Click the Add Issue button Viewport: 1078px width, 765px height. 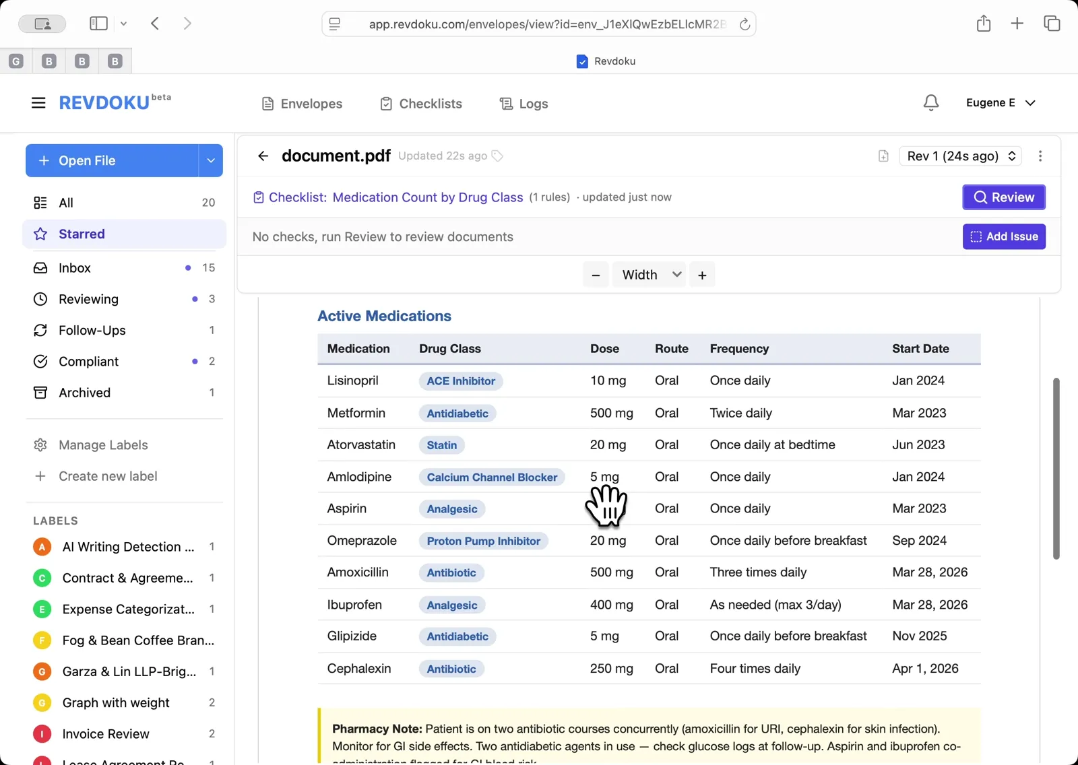tap(1003, 236)
